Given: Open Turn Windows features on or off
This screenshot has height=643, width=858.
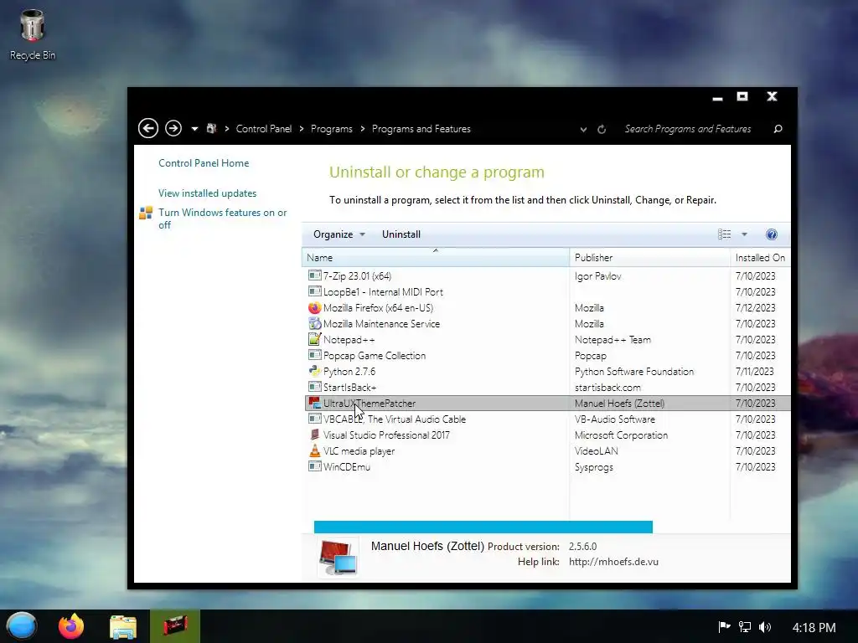Looking at the screenshot, I should click(x=223, y=219).
